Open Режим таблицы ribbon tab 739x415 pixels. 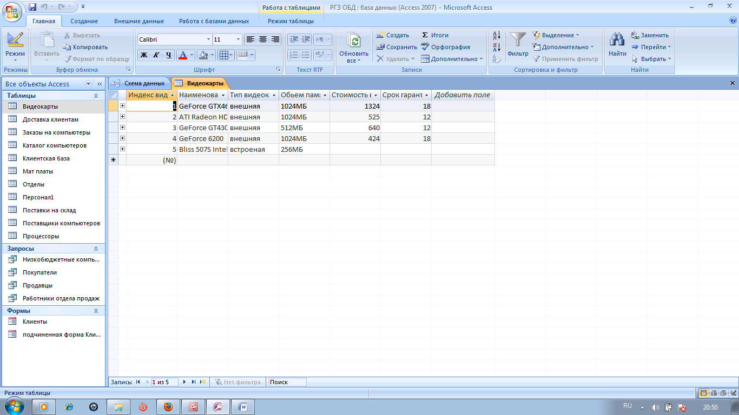(x=291, y=21)
